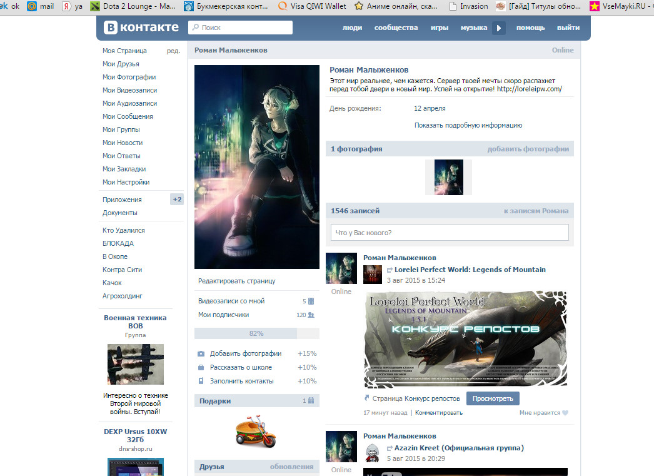The width and height of the screenshot is (654, 476).
Task: Click ред. next to Моя Страница
Action: [174, 51]
